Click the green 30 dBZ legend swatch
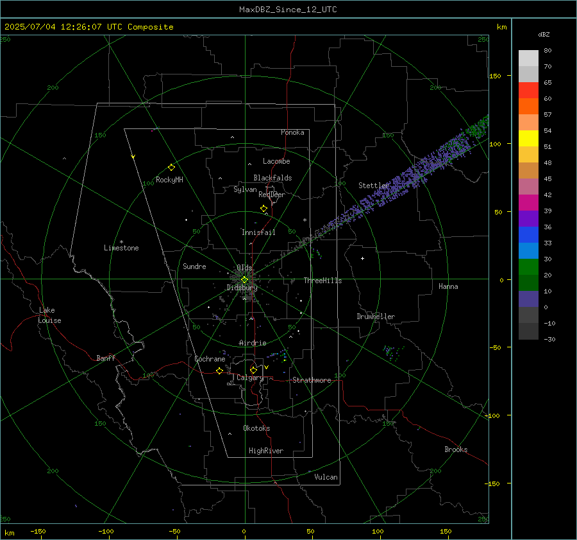 (528, 266)
